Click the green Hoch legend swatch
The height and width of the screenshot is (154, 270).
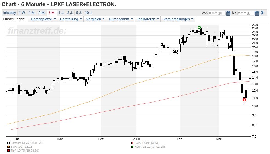[132, 147]
